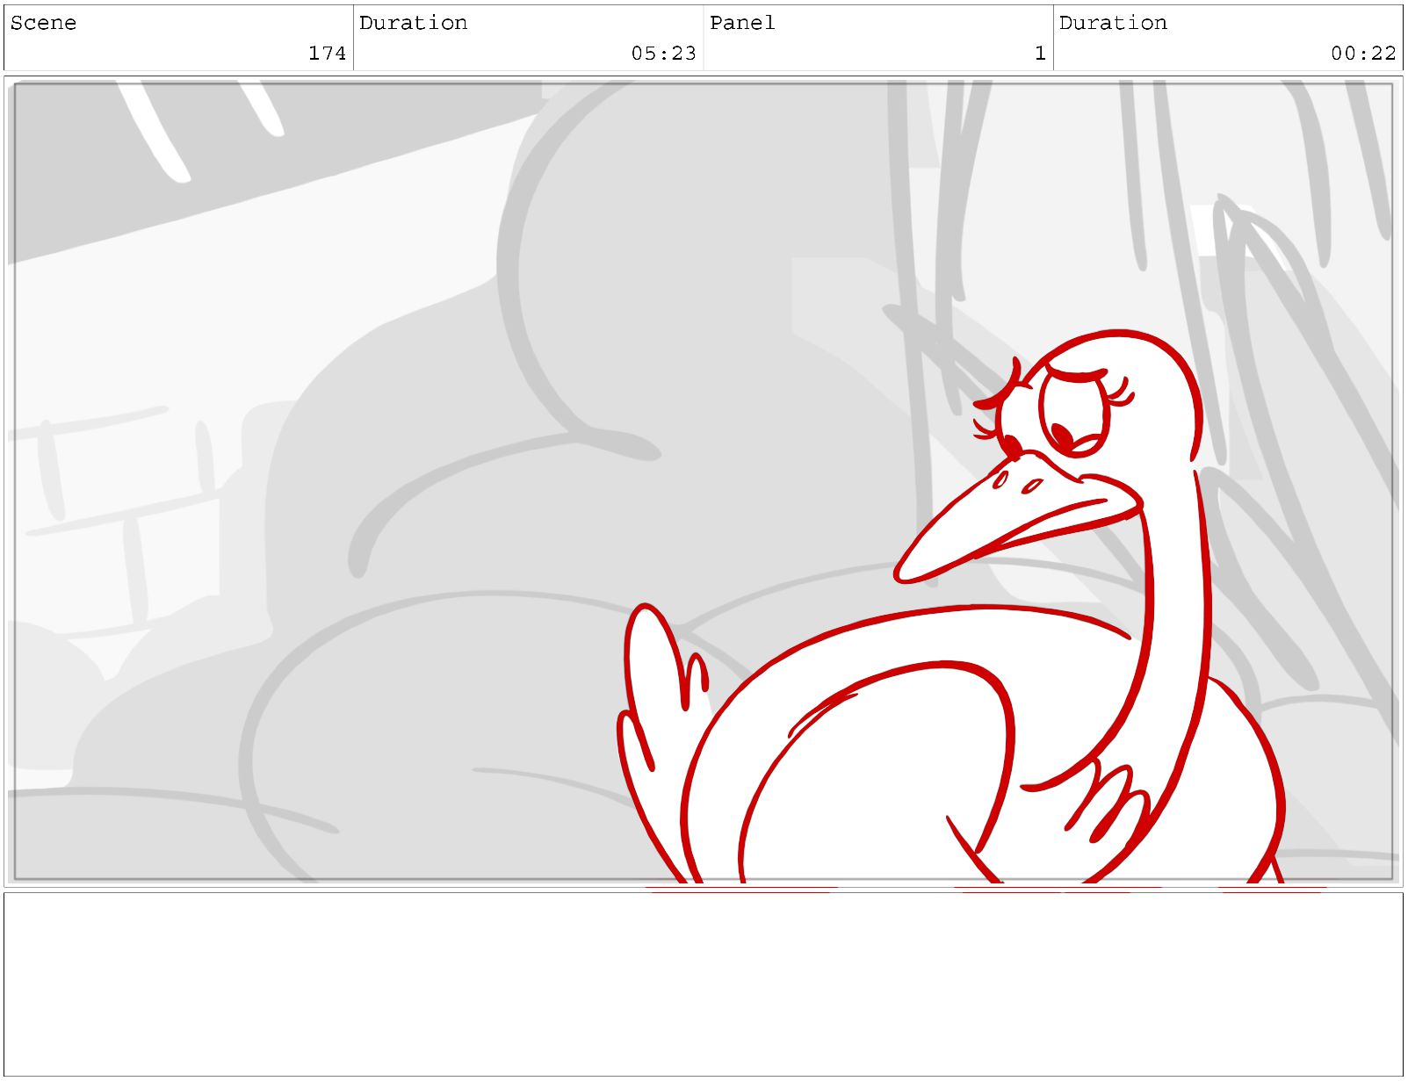1408x1081 pixels.
Task: Click the Scene label in the header
Action: point(43,23)
